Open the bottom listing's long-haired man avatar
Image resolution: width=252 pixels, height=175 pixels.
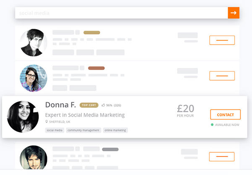(34, 158)
